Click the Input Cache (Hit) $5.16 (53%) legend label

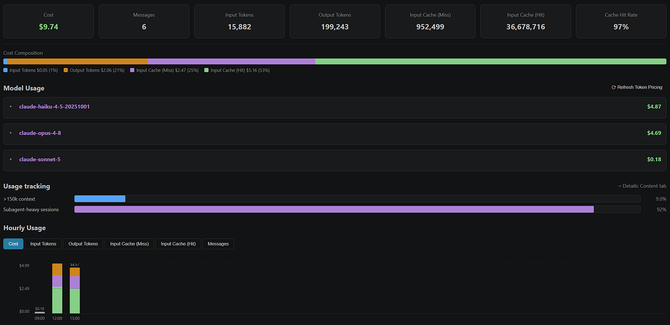[x=240, y=70]
